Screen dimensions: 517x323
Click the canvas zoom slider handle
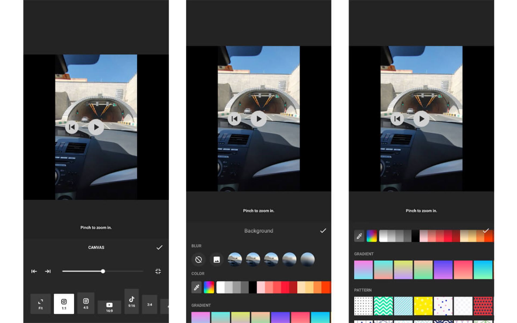pyautogui.click(x=103, y=271)
